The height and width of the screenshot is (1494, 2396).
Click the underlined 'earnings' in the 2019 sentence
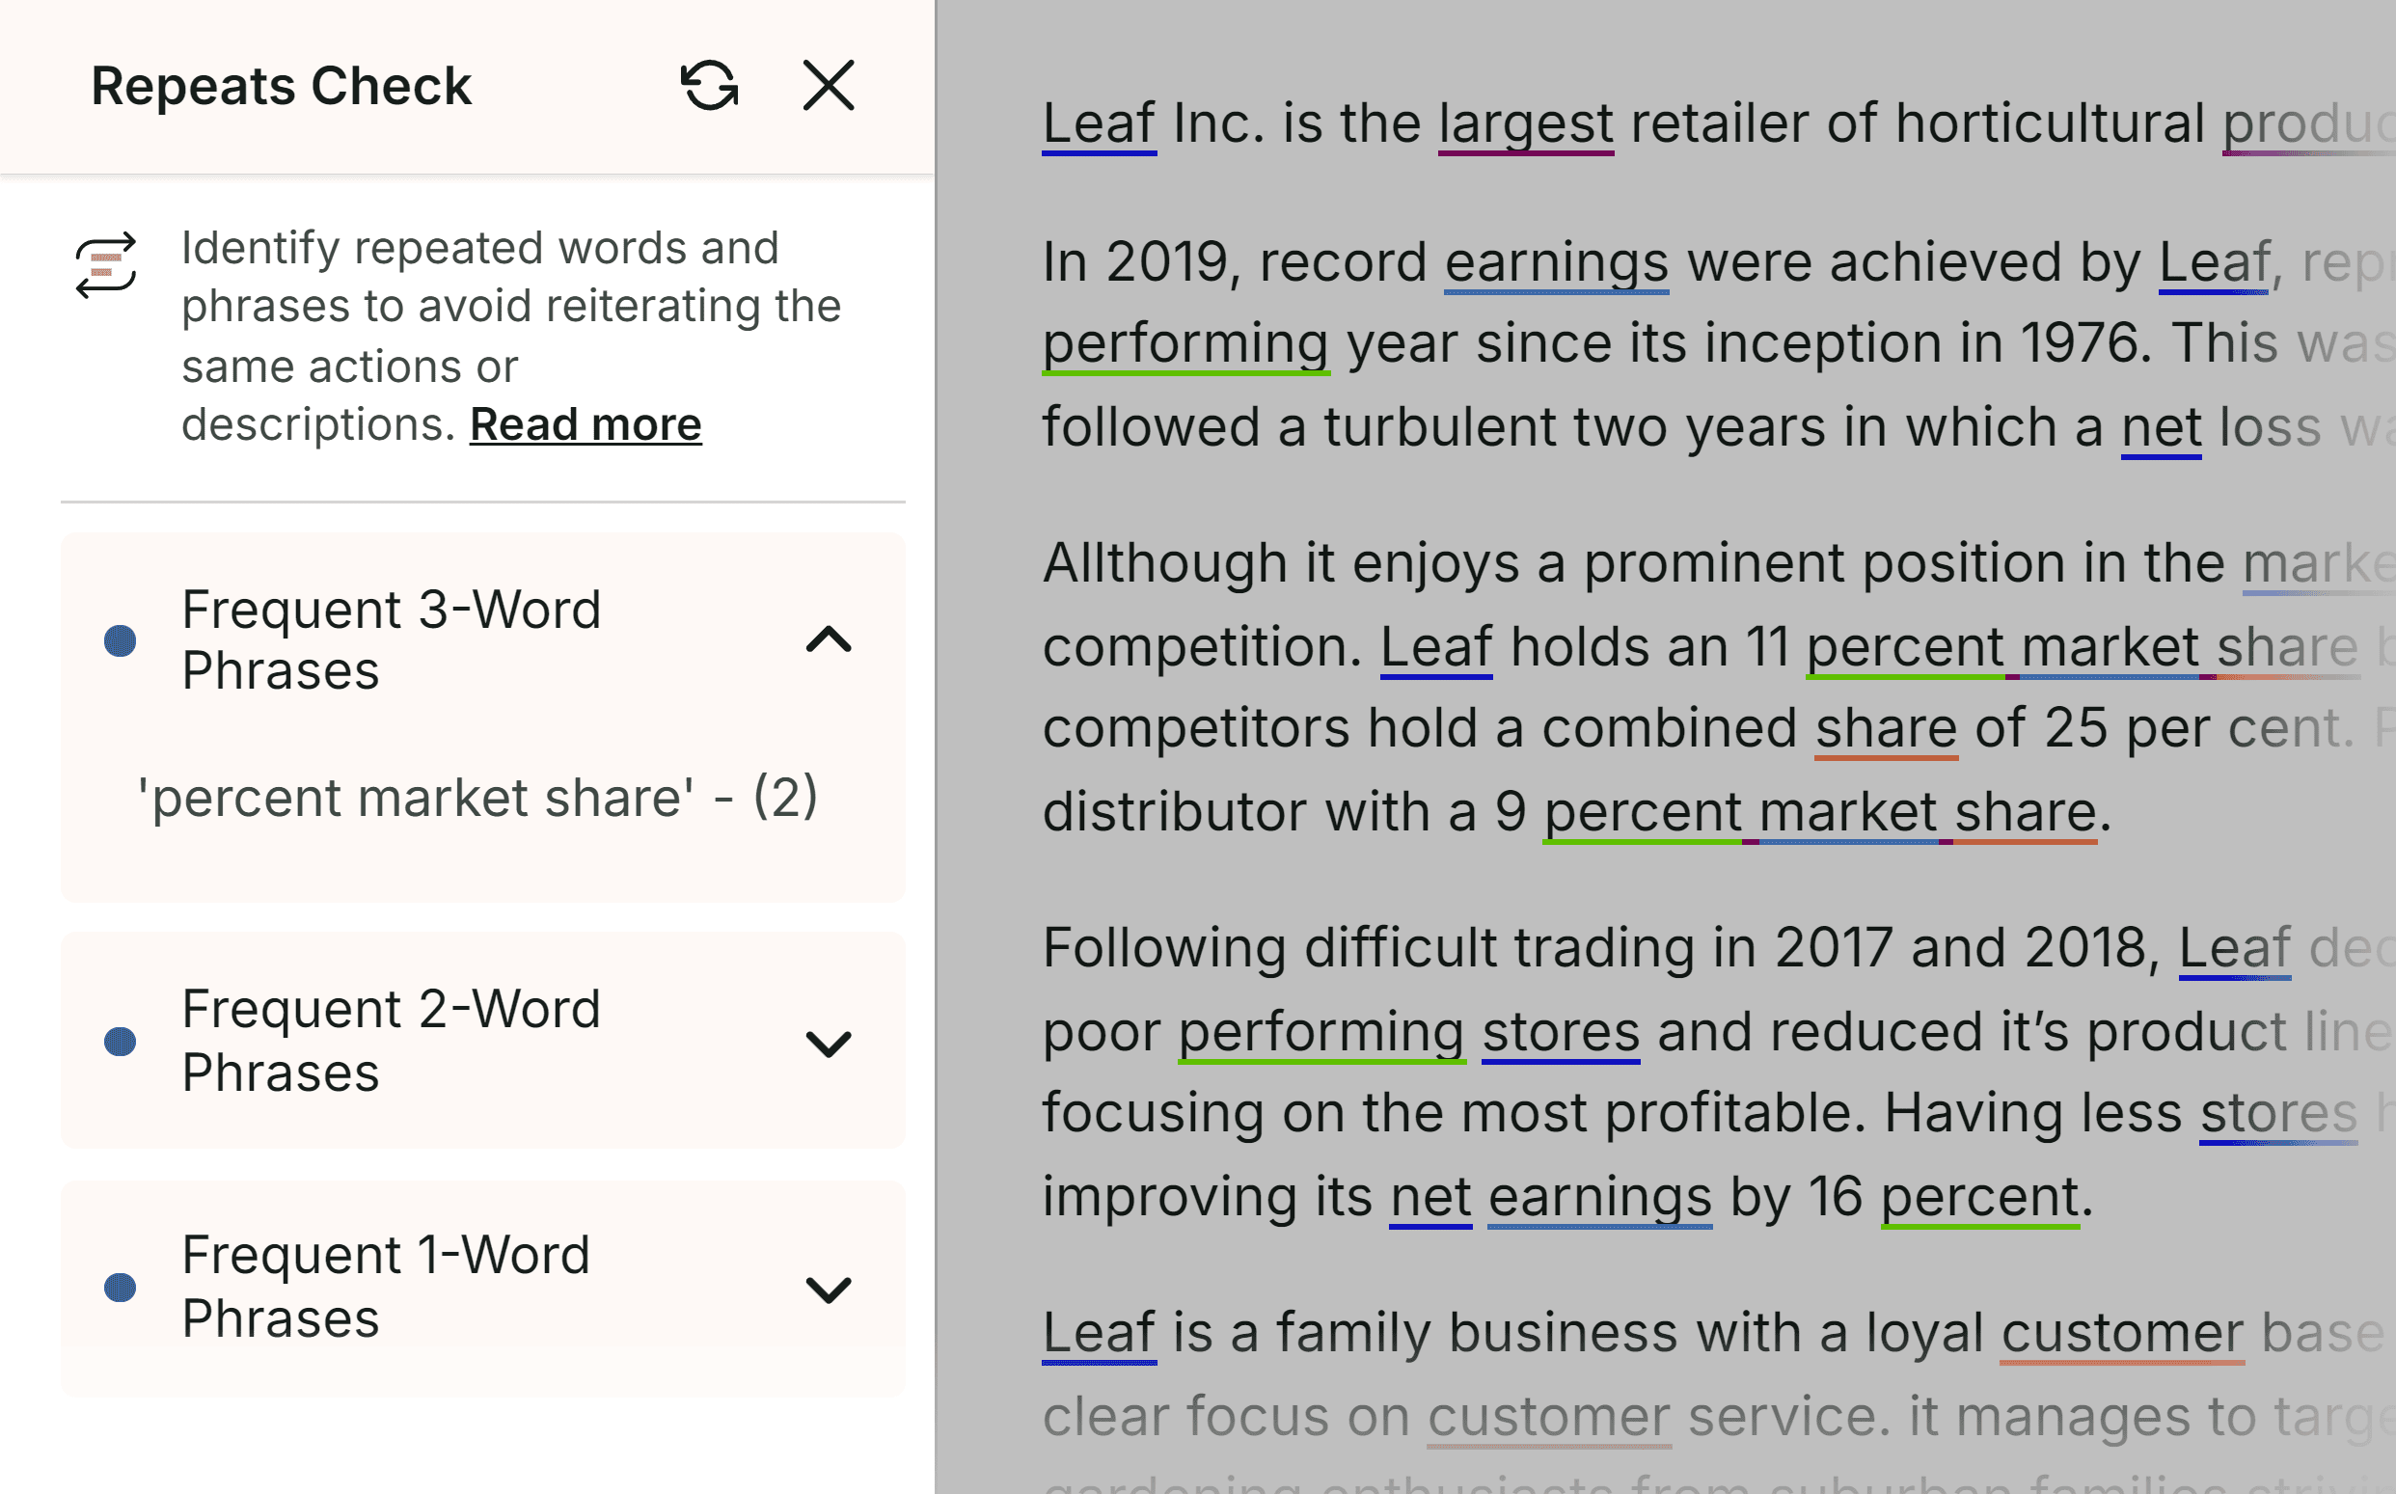(1556, 264)
